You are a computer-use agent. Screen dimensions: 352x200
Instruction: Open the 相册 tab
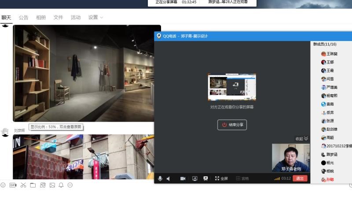pyautogui.click(x=41, y=18)
